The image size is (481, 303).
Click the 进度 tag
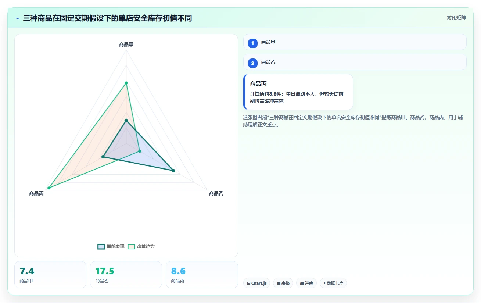[306, 283]
